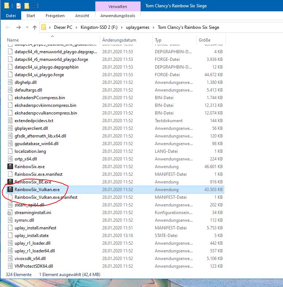Expand the chevron after Kingston-SSD 2 (F:)
Viewport: 283px width, 287px height.
point(122,27)
